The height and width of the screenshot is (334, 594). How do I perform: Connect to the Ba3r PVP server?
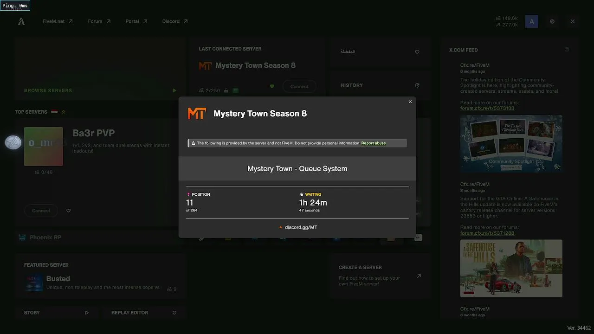click(41, 211)
